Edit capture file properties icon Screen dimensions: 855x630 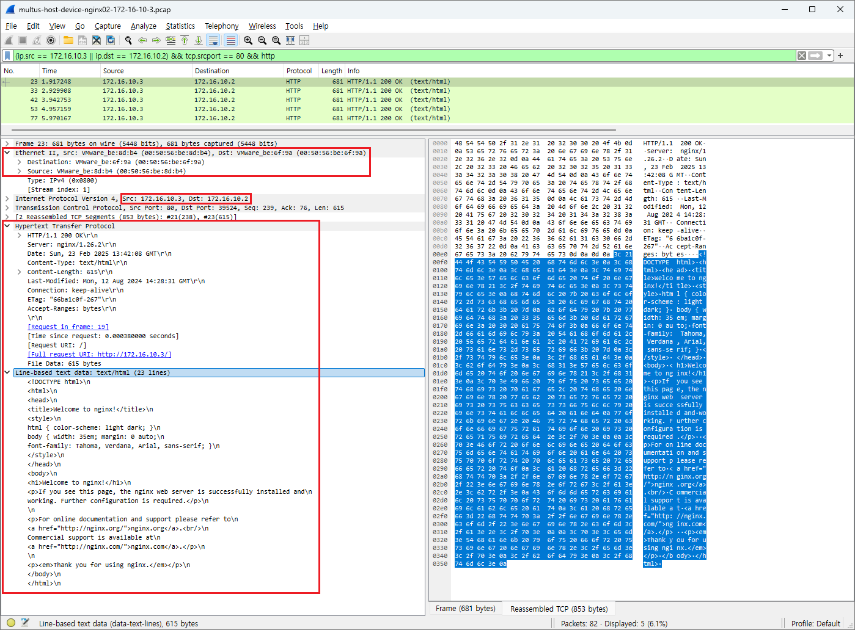pos(25,623)
